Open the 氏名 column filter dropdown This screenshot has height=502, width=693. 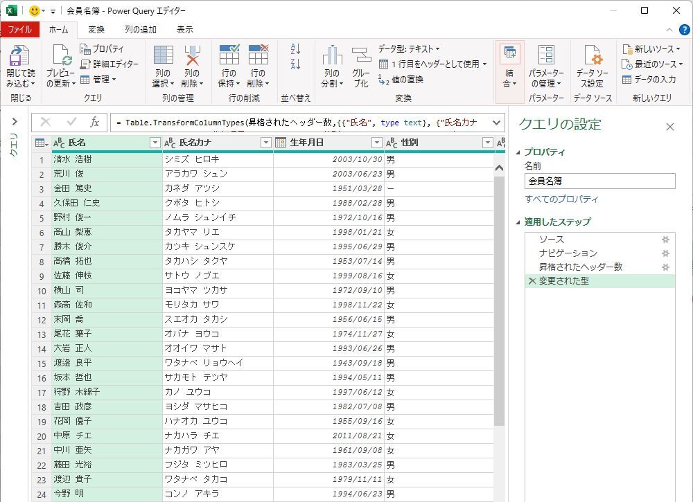[x=155, y=143]
